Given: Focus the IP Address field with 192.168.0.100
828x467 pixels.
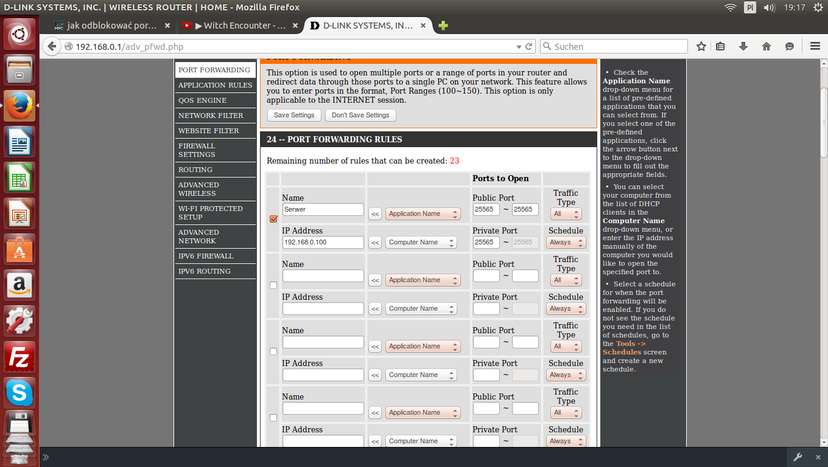Looking at the screenshot, I should [x=323, y=242].
